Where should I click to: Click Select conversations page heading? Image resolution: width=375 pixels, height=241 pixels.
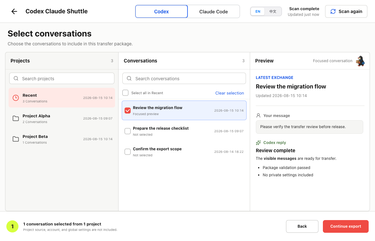pyautogui.click(x=50, y=34)
